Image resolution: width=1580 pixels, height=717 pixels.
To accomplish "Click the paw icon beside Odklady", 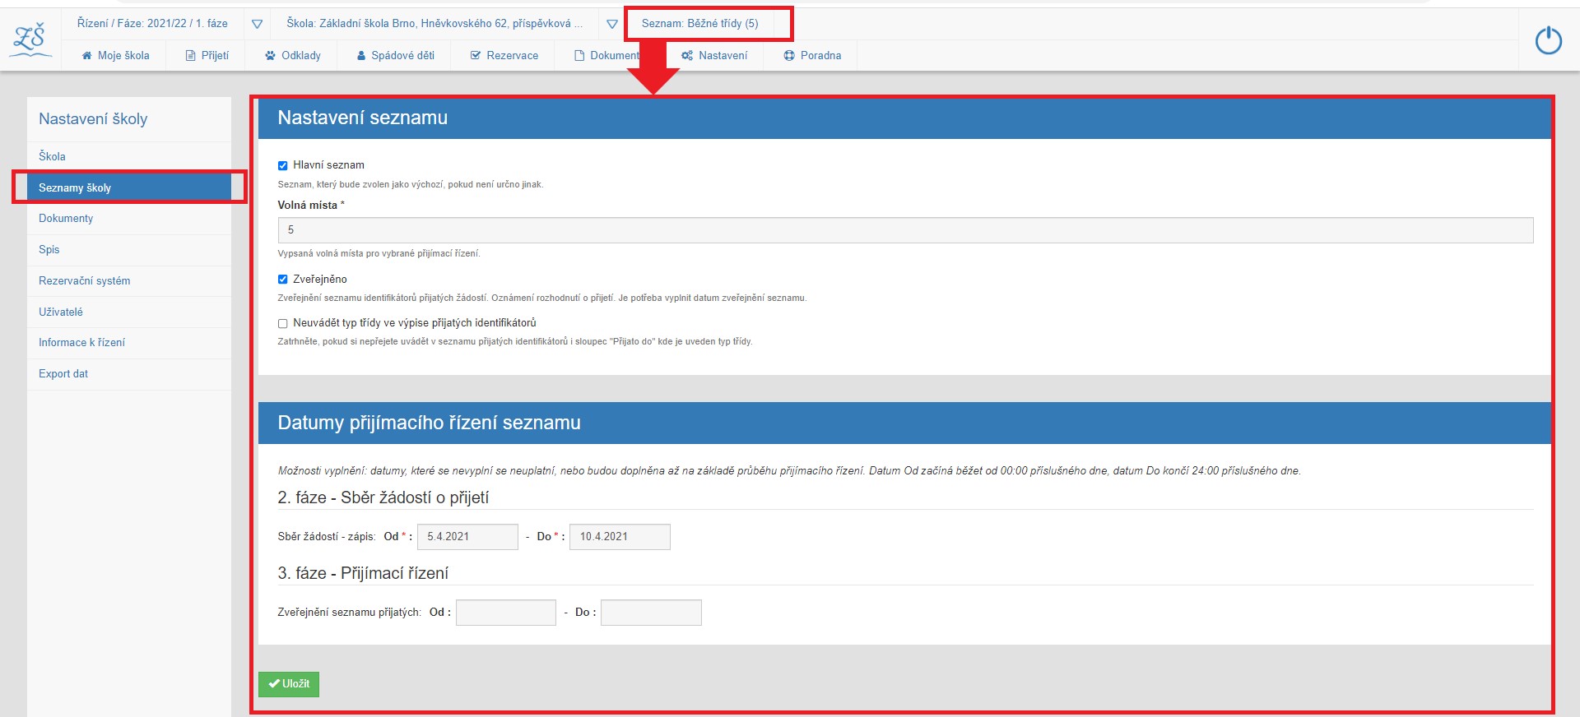I will click(x=270, y=56).
